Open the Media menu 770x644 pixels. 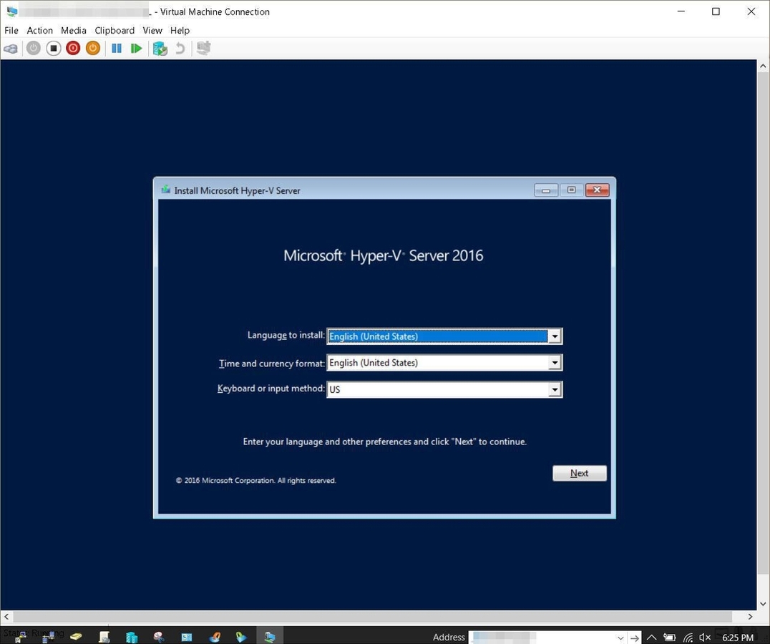[x=73, y=30]
